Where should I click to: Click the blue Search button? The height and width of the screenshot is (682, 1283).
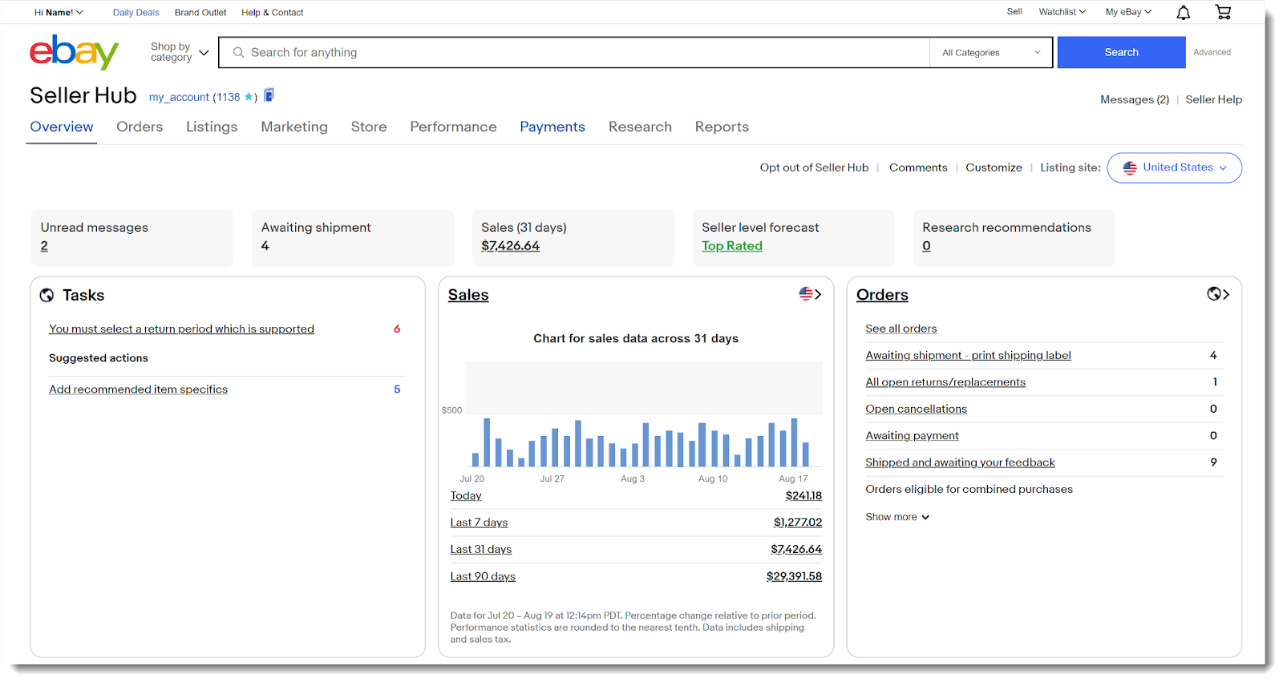point(1121,52)
